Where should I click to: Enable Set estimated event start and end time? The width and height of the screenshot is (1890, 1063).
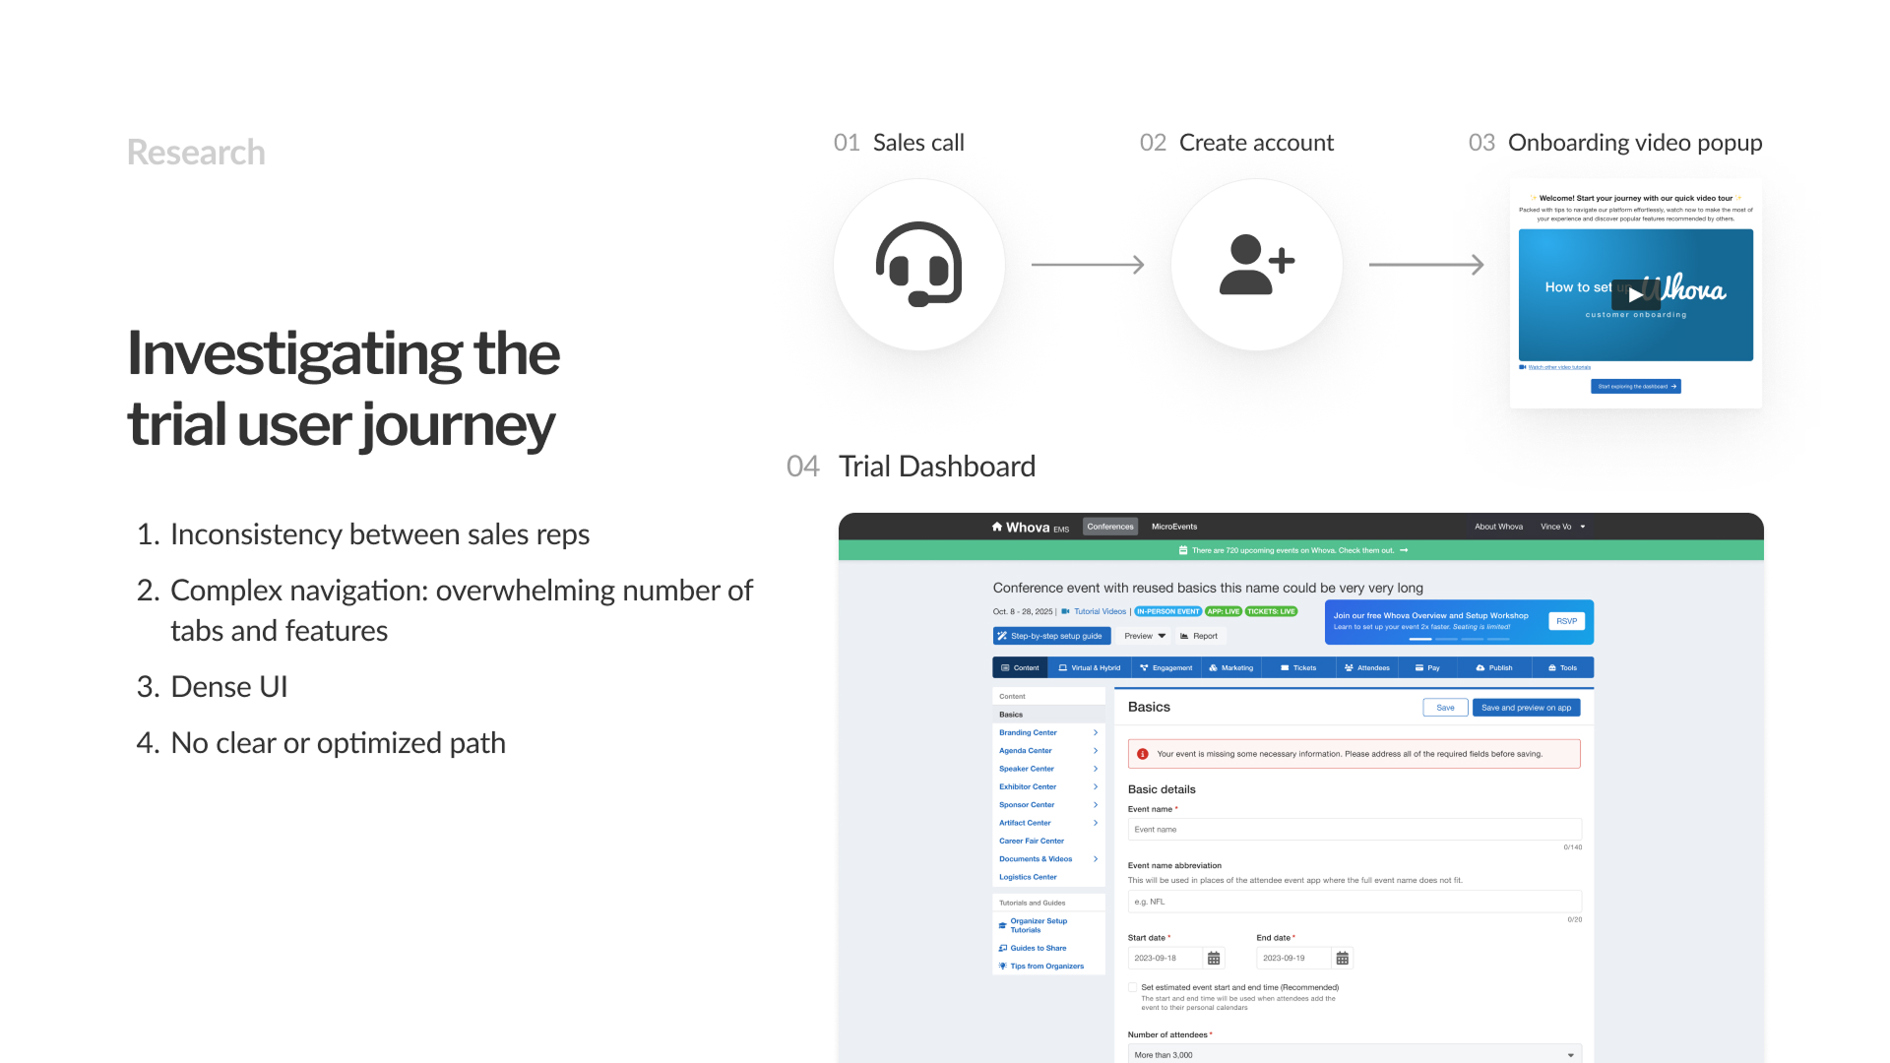(1133, 987)
